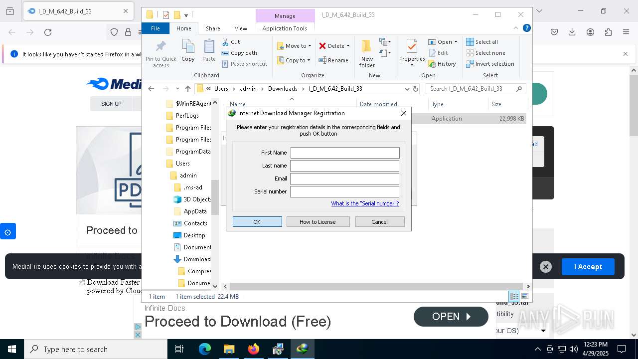
Task: Switch to the View ribbon tab
Action: (x=241, y=28)
